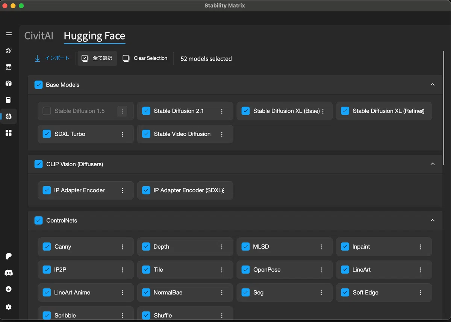
Task: Open the Patreon icon in sidebar
Action: click(9, 256)
